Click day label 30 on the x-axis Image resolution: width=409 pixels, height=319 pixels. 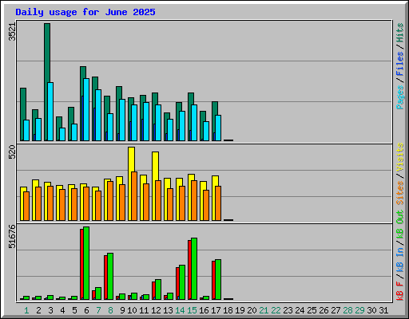click(371, 310)
